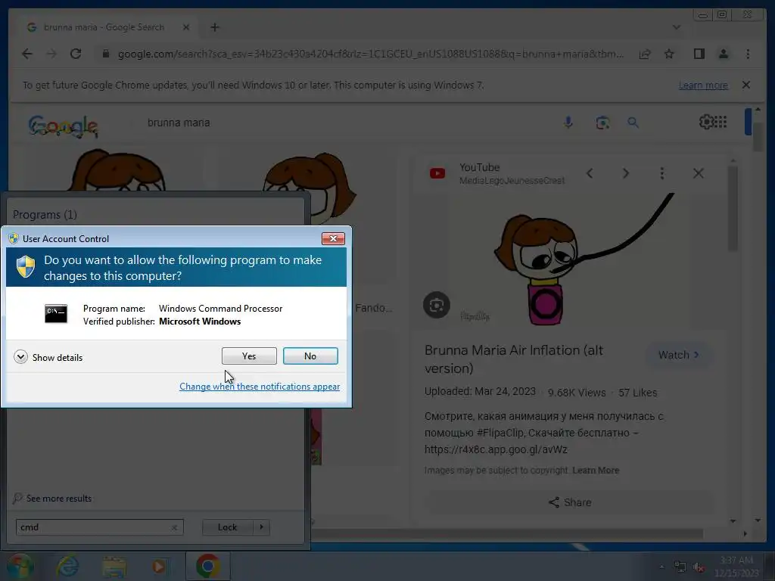
Task: Reload the Chrome page
Action: click(x=76, y=54)
